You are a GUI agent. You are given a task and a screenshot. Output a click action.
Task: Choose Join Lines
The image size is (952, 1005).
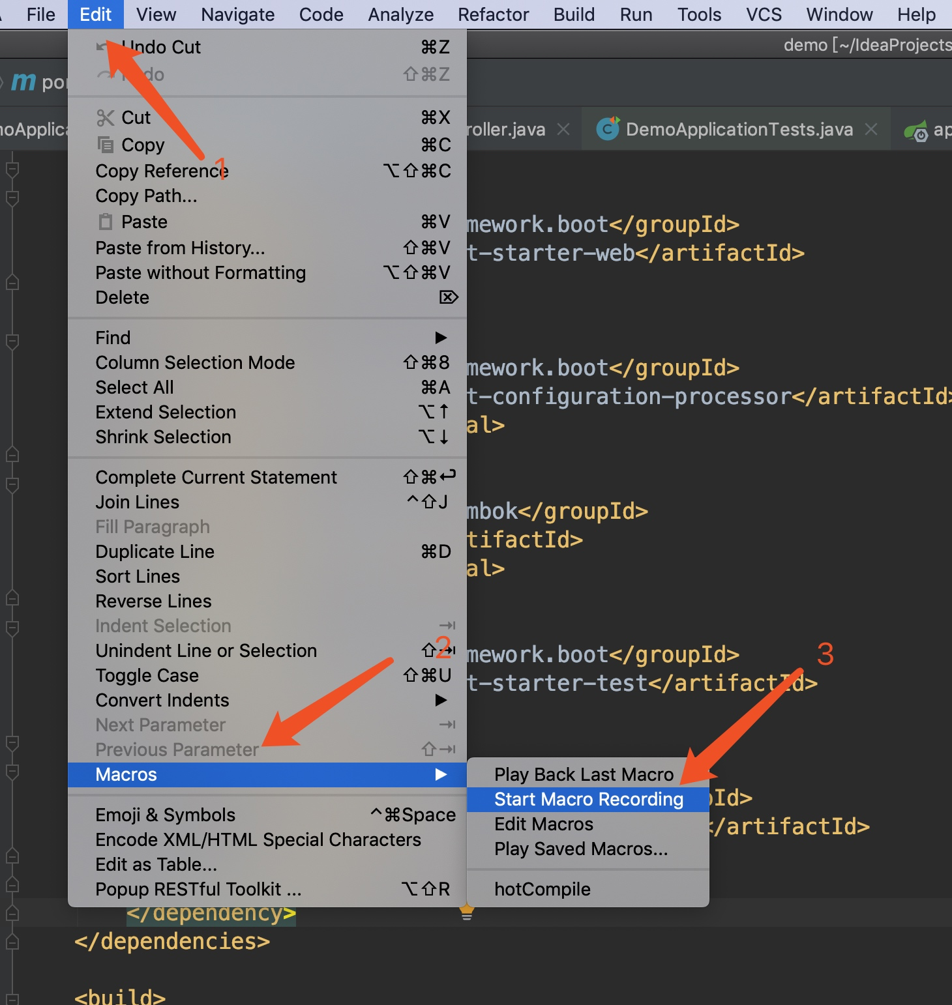point(267,502)
